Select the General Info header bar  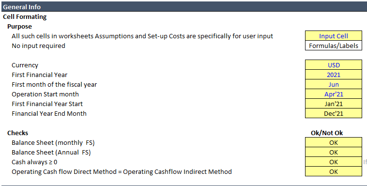click(x=183, y=7)
